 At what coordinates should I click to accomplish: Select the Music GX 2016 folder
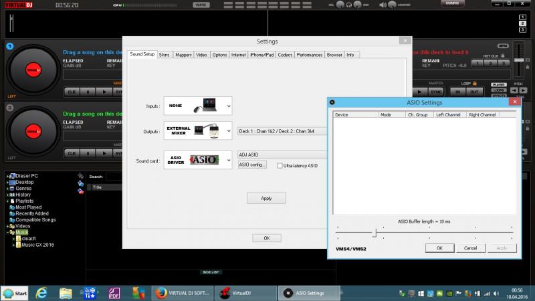pos(39,245)
